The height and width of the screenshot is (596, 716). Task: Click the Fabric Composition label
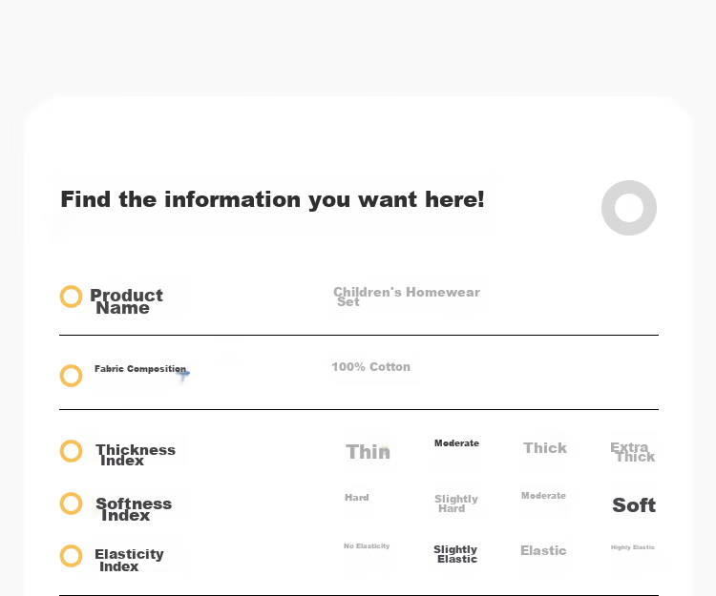pos(140,368)
